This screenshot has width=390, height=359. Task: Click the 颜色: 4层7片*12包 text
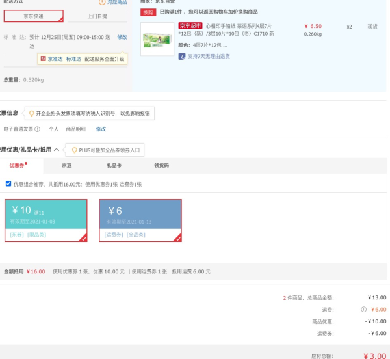(x=202, y=45)
